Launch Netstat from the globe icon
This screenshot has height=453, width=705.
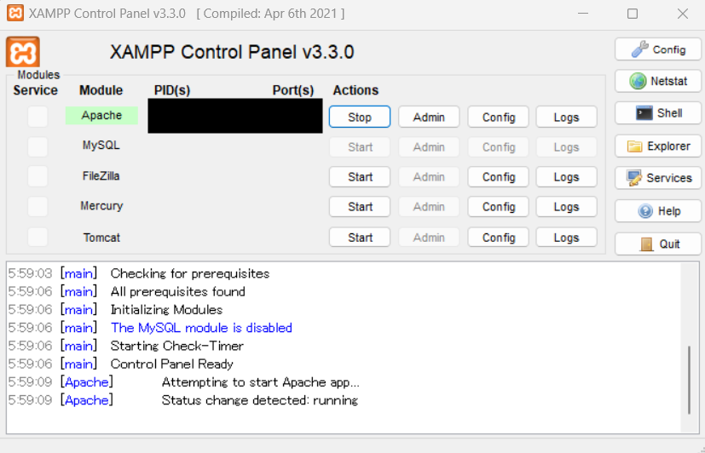[657, 81]
